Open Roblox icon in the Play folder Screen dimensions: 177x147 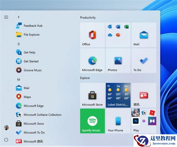(x=152, y=113)
